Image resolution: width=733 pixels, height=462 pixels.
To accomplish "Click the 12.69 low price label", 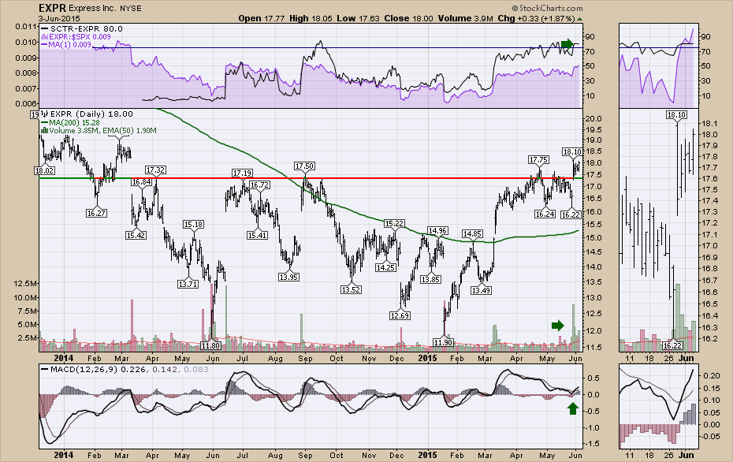I will tap(400, 315).
